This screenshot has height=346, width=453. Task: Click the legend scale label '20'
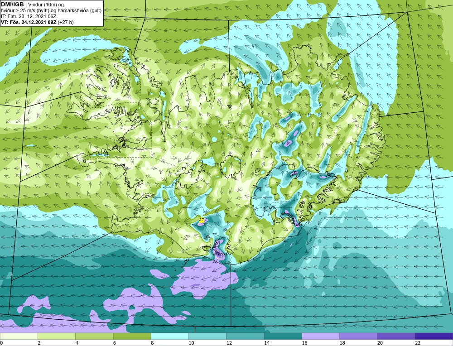380,343
